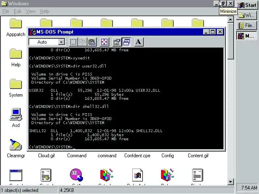Select the Cleanmgr brush icon
This screenshot has height=194, width=259.
(x=16, y=145)
